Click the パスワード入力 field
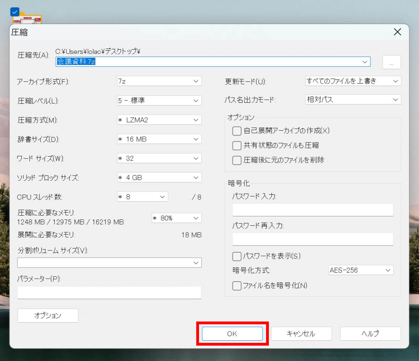This screenshot has width=419, height=361. 313,210
